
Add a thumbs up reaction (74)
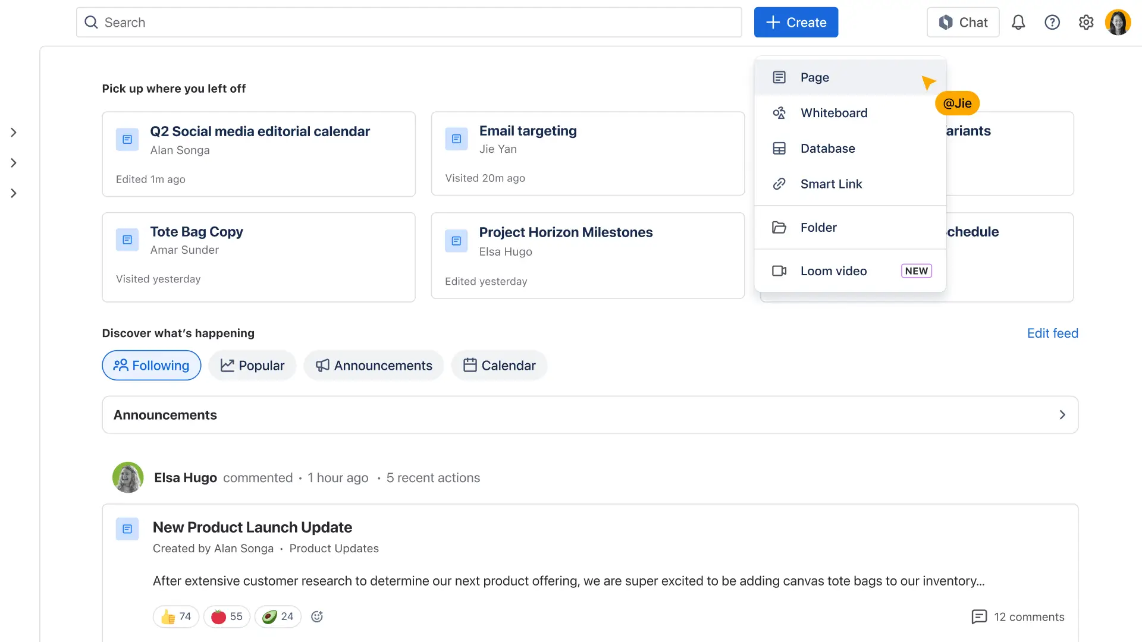coord(176,616)
